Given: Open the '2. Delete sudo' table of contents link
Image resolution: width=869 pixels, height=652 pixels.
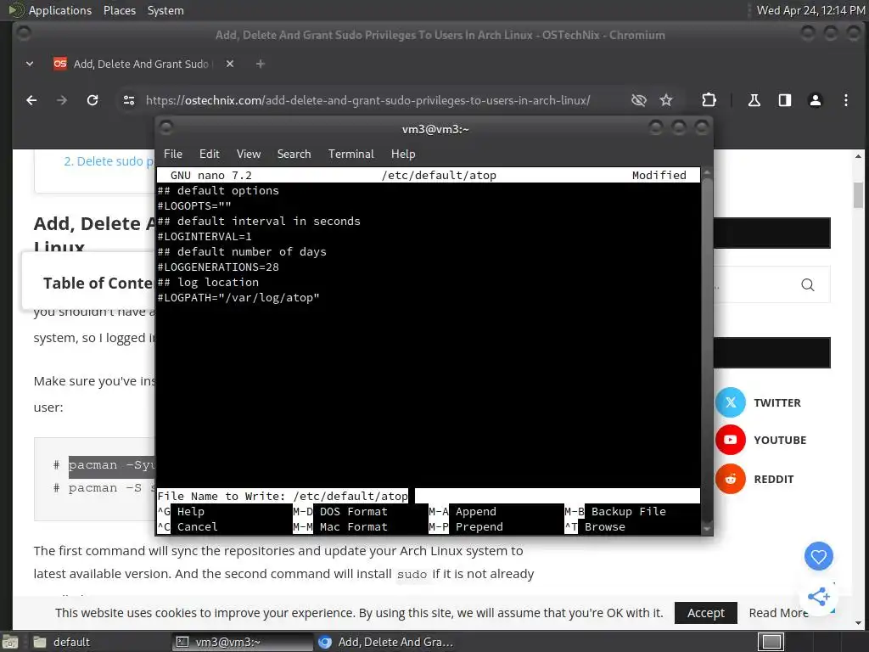Looking at the screenshot, I should pyautogui.click(x=109, y=161).
